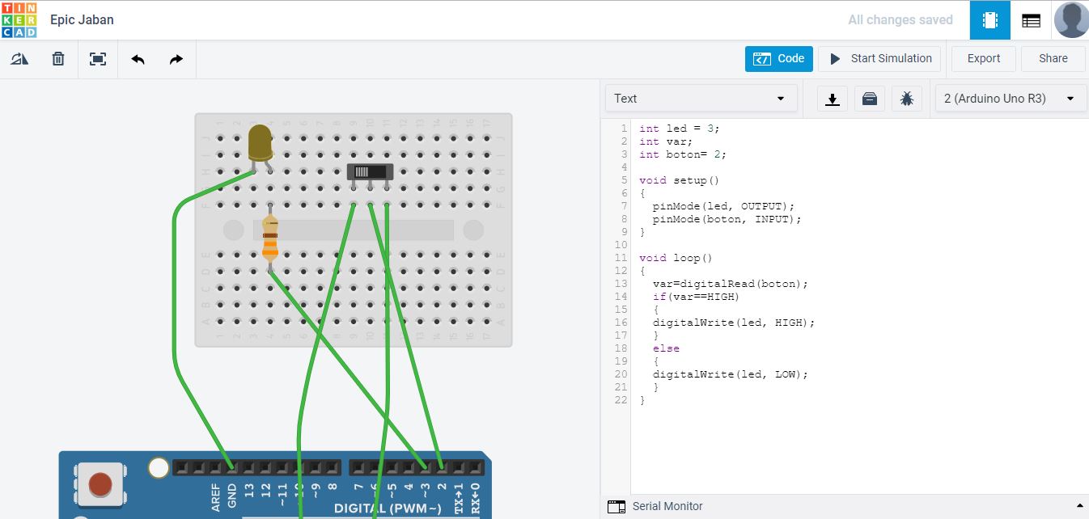Redo the last undone change
1089x519 pixels.
[176, 59]
